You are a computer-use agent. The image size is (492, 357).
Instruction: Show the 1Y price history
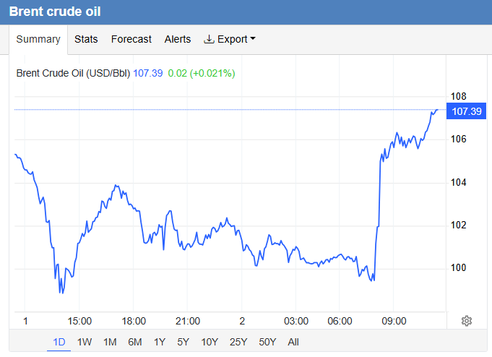[x=160, y=342]
